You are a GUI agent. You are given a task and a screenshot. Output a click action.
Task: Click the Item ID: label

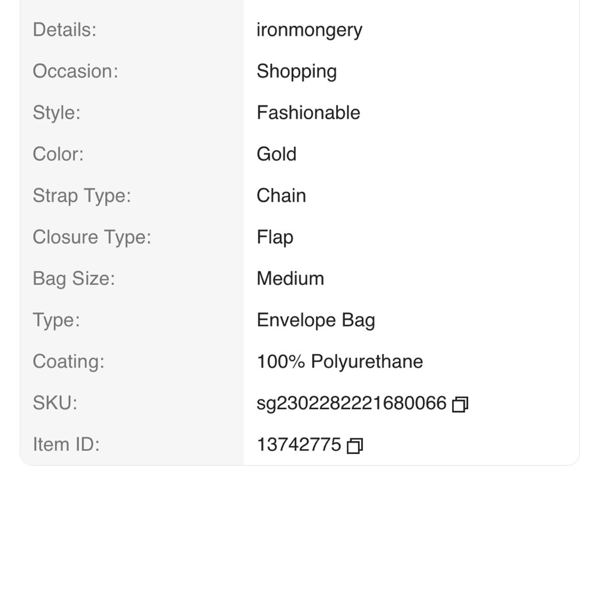pos(66,444)
